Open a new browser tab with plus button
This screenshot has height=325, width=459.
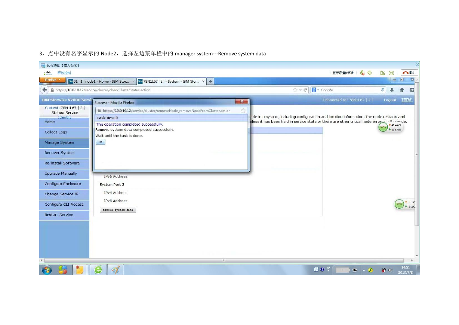pyautogui.click(x=210, y=81)
